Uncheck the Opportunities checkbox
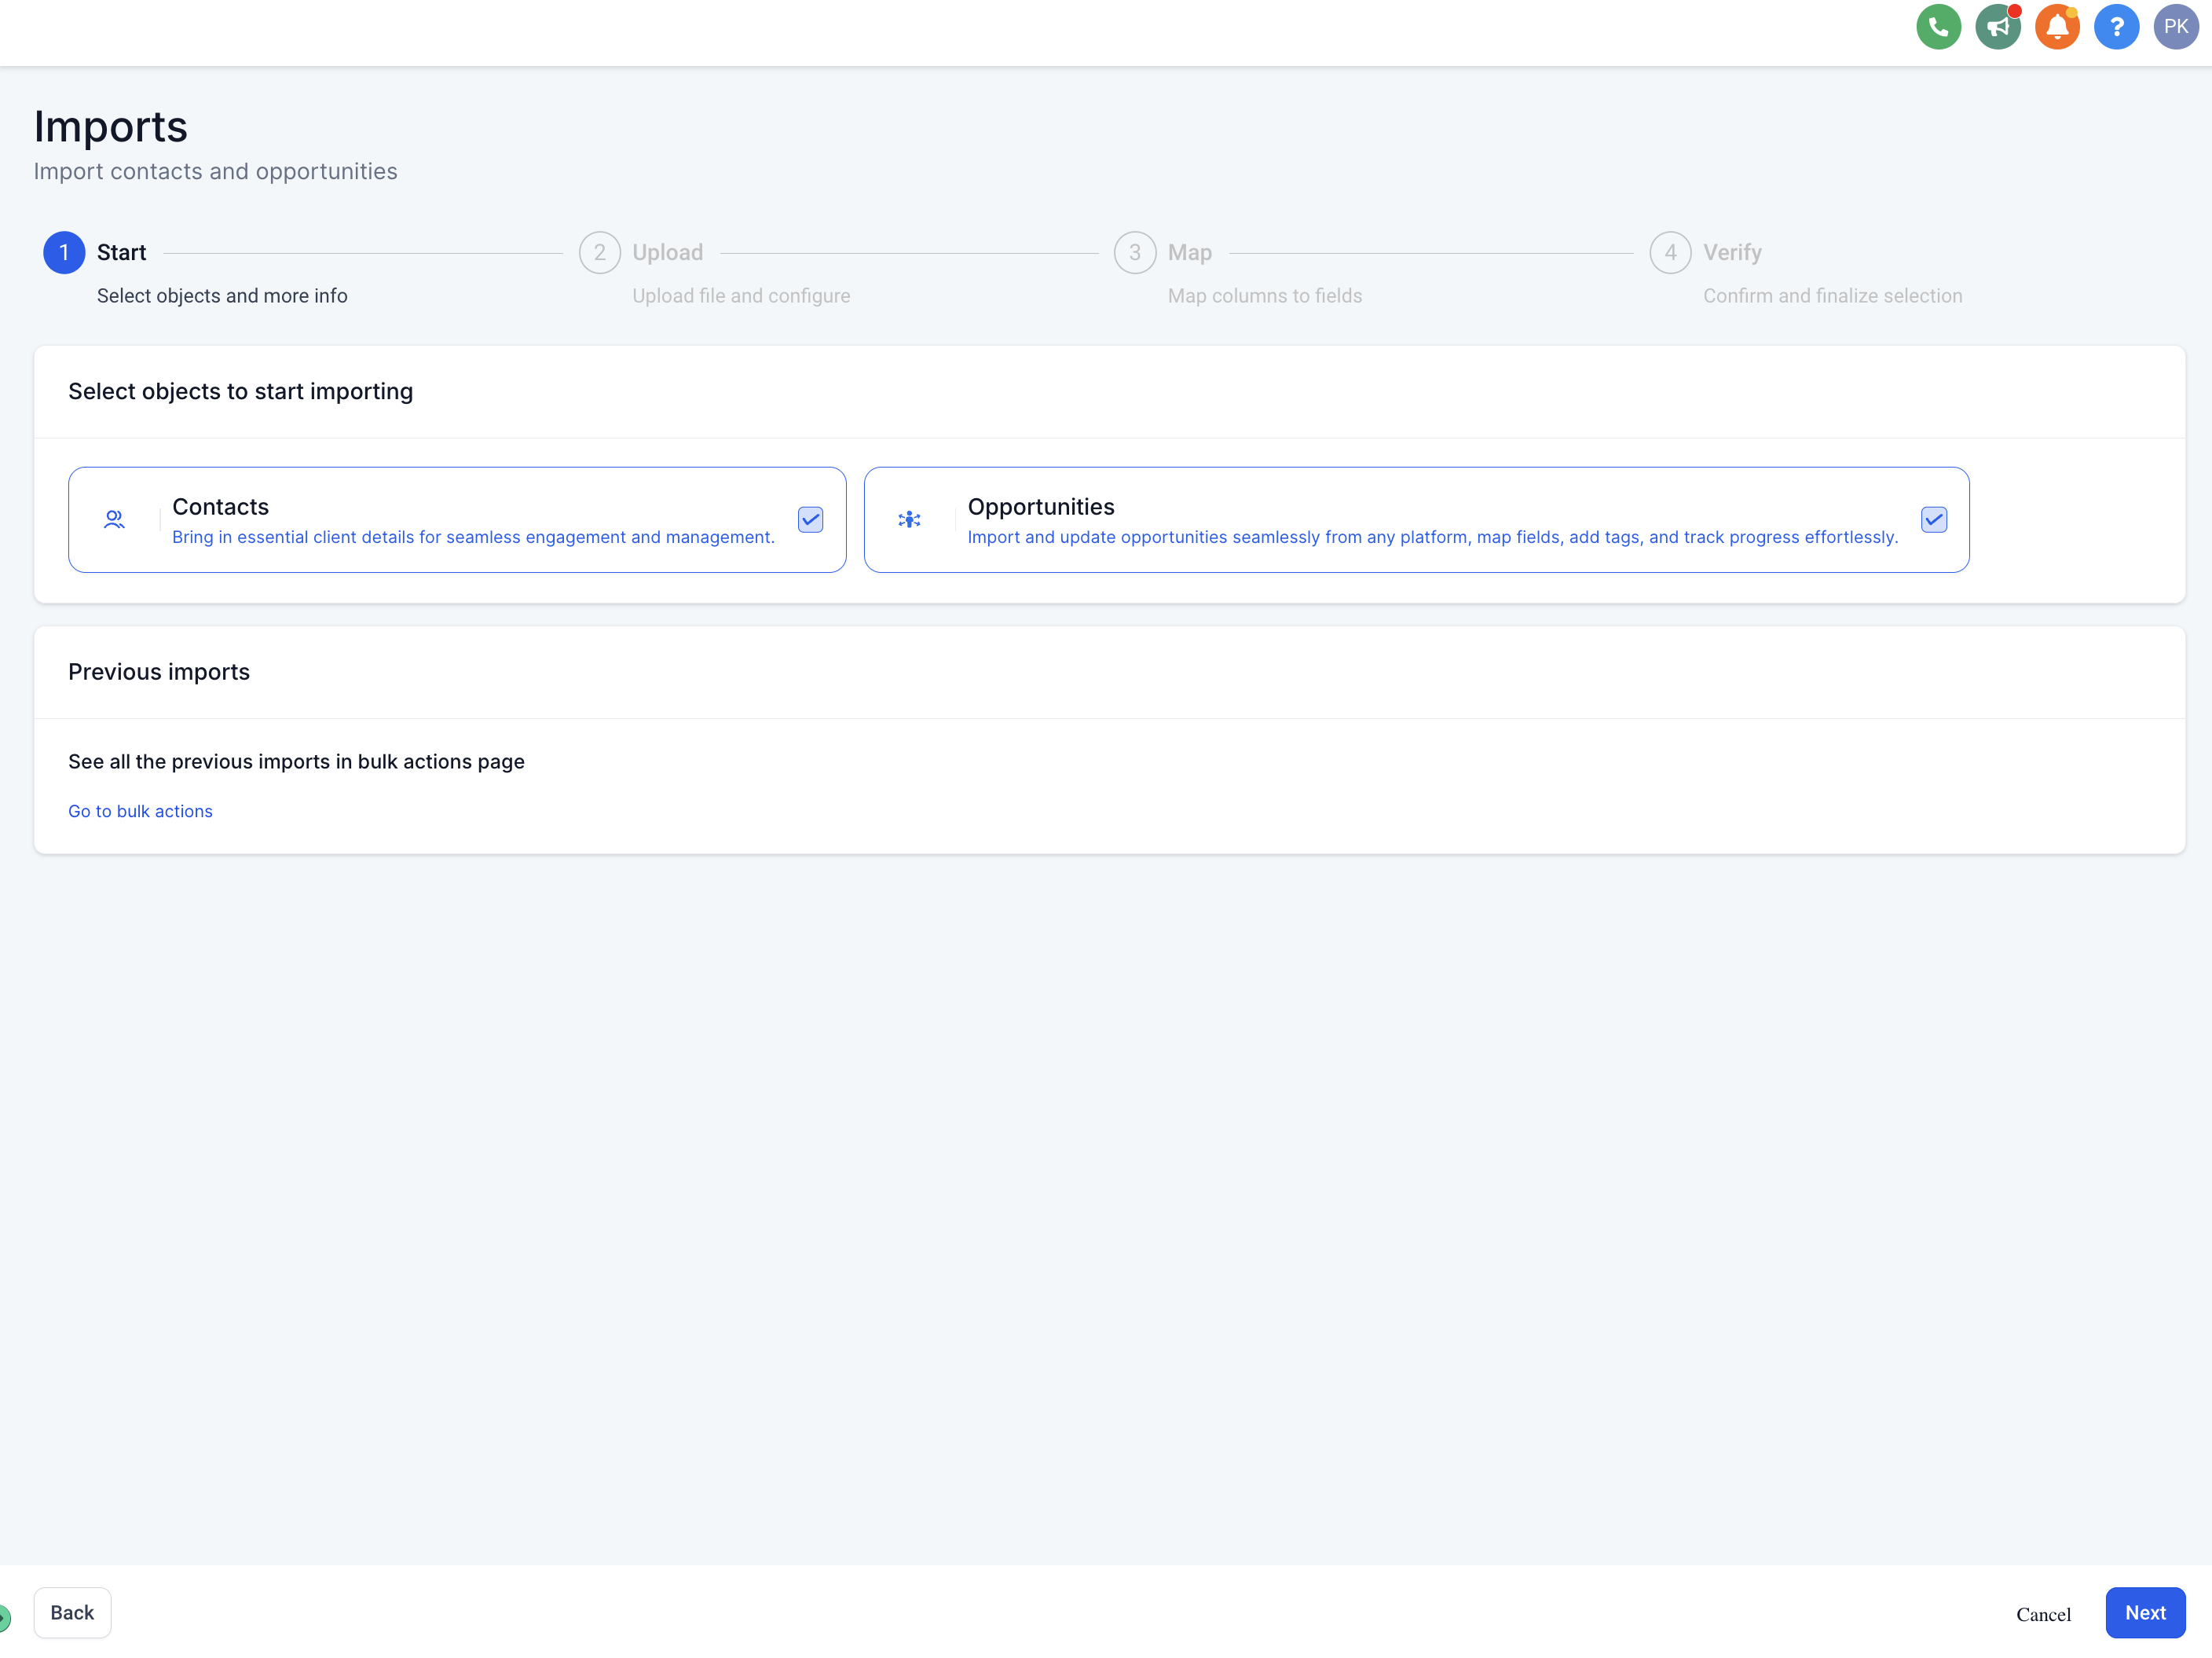The height and width of the screenshot is (1658, 2212). tap(1934, 519)
